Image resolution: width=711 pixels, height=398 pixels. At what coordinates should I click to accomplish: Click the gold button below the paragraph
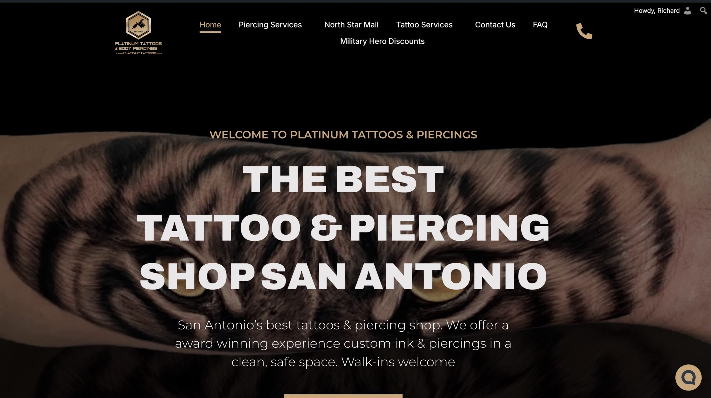pos(343,396)
